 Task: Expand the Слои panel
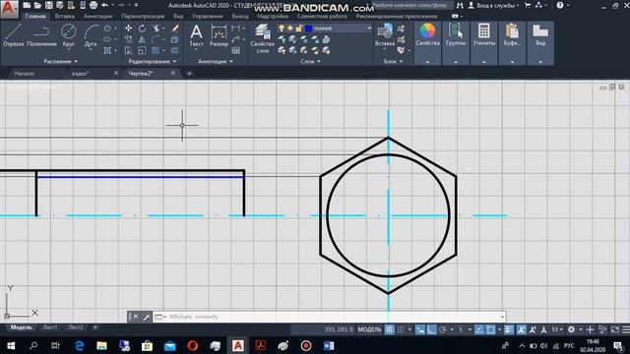coord(311,61)
